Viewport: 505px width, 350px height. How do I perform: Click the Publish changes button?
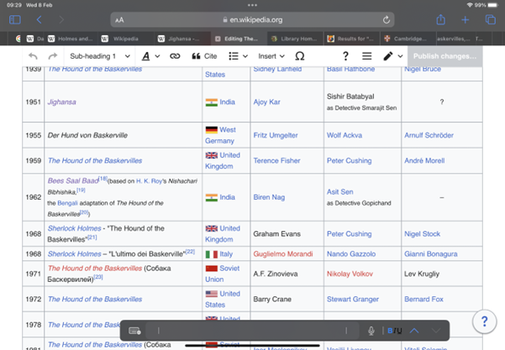tap(445, 56)
